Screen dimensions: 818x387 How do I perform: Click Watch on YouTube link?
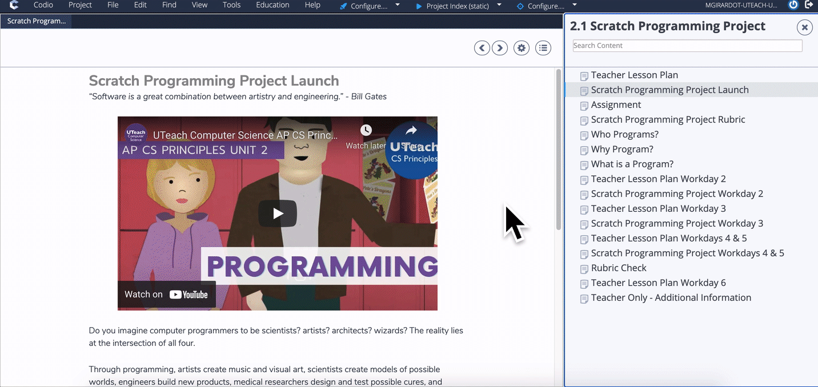(166, 295)
